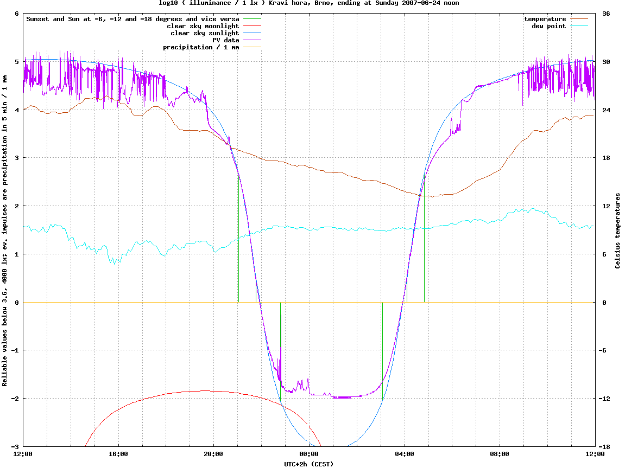This screenshot has width=625, height=468.
Task: Click the '08:00' x-axis tick label
Action: click(500, 454)
